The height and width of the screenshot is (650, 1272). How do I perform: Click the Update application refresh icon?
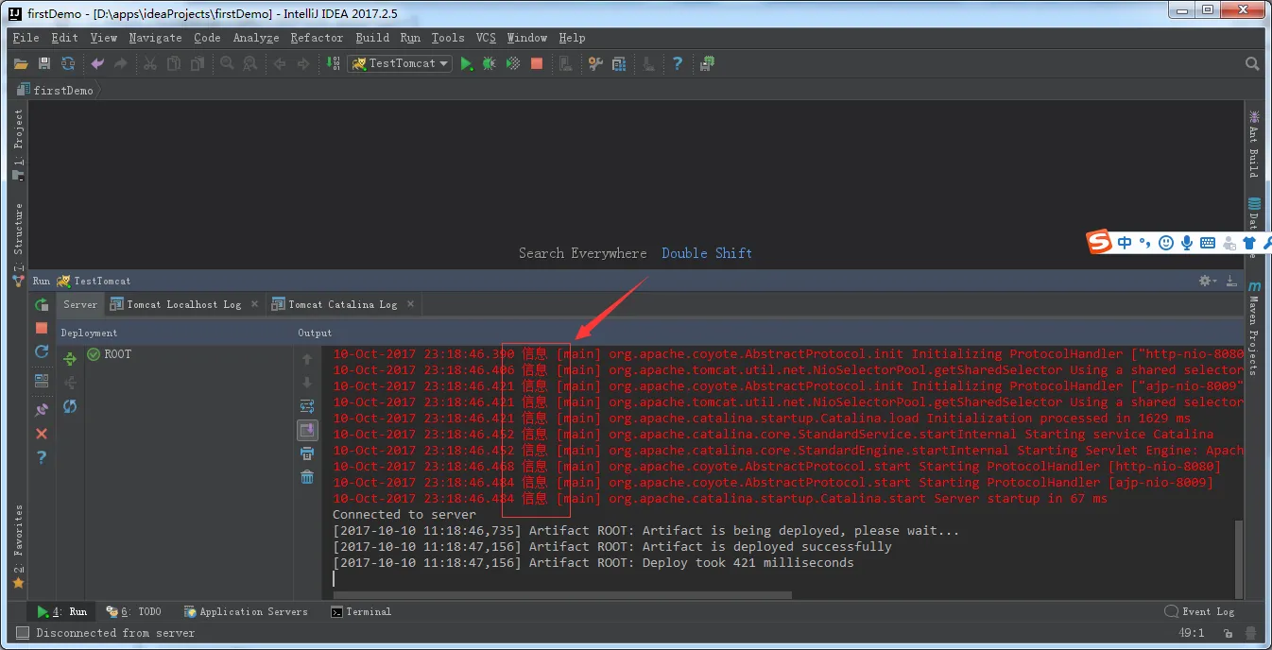click(x=42, y=351)
